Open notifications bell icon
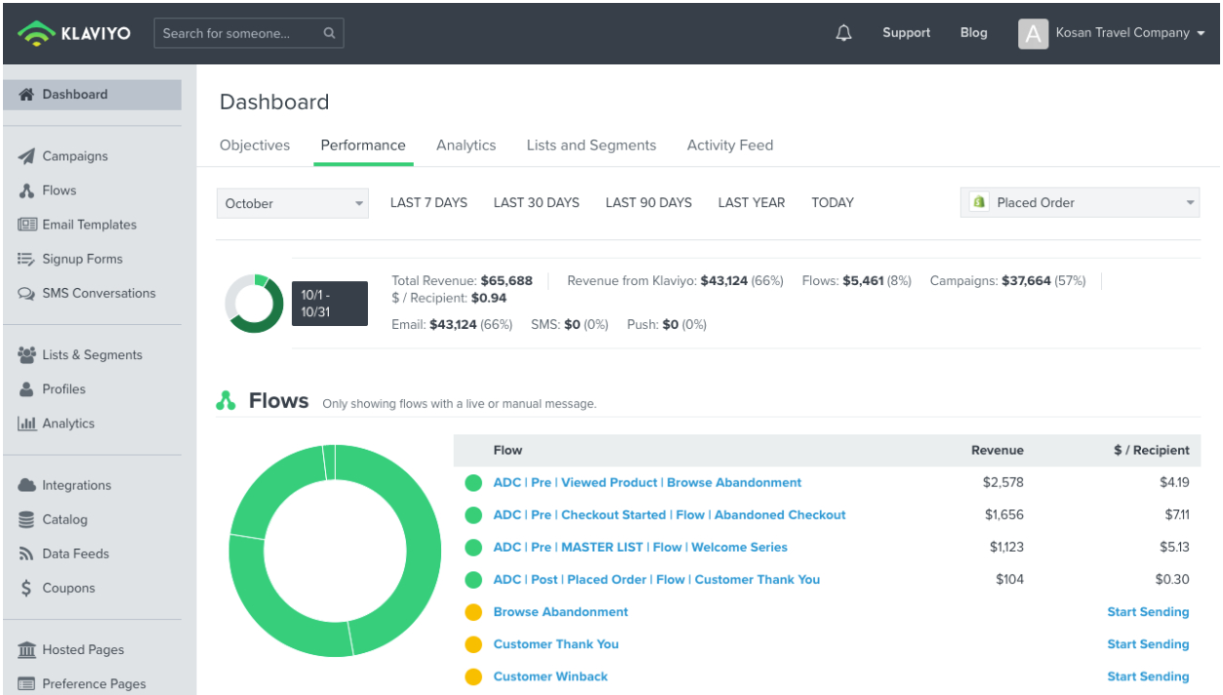Image resolution: width=1223 pixels, height=695 pixels. (x=844, y=33)
